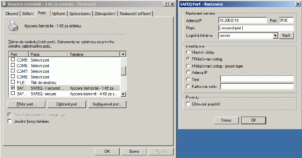Open the Upřesnit tab
302x158 pixels.
(x=59, y=14)
